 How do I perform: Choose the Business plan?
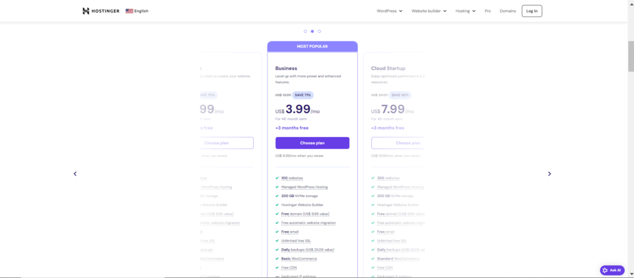(312, 143)
